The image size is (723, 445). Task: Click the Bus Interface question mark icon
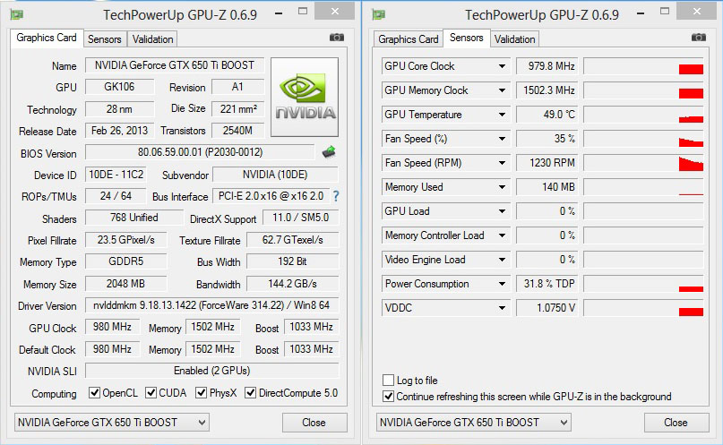pos(336,196)
